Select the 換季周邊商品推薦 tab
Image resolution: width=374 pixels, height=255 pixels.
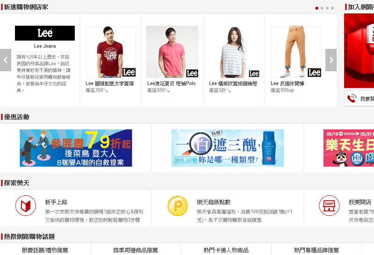point(136,250)
